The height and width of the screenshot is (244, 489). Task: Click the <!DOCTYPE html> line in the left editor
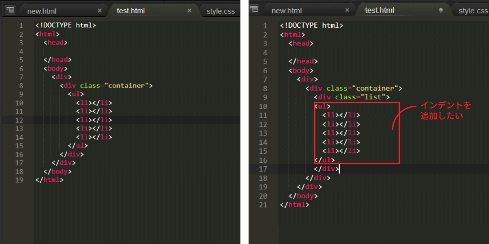click(x=66, y=25)
